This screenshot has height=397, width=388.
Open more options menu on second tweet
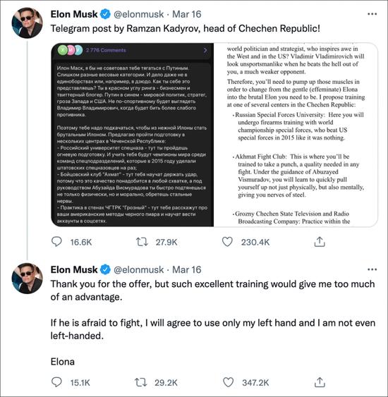click(372, 269)
